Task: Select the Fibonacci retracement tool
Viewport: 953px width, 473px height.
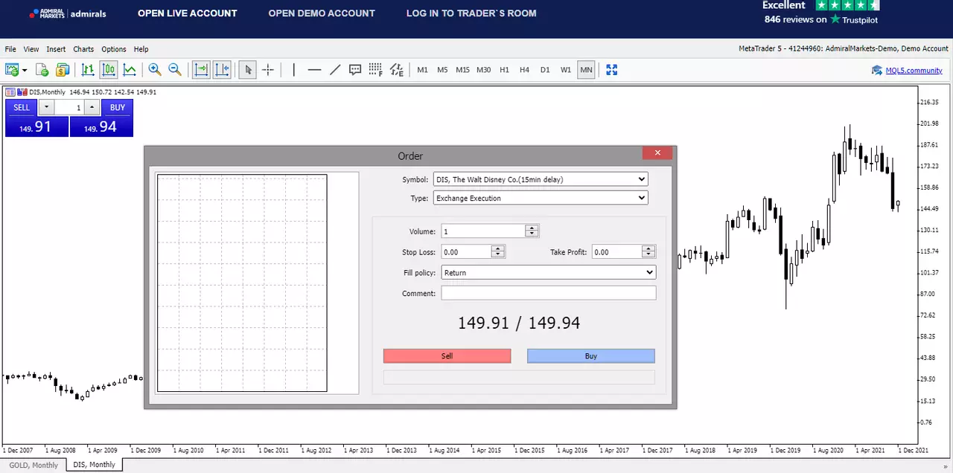Action: coord(375,70)
